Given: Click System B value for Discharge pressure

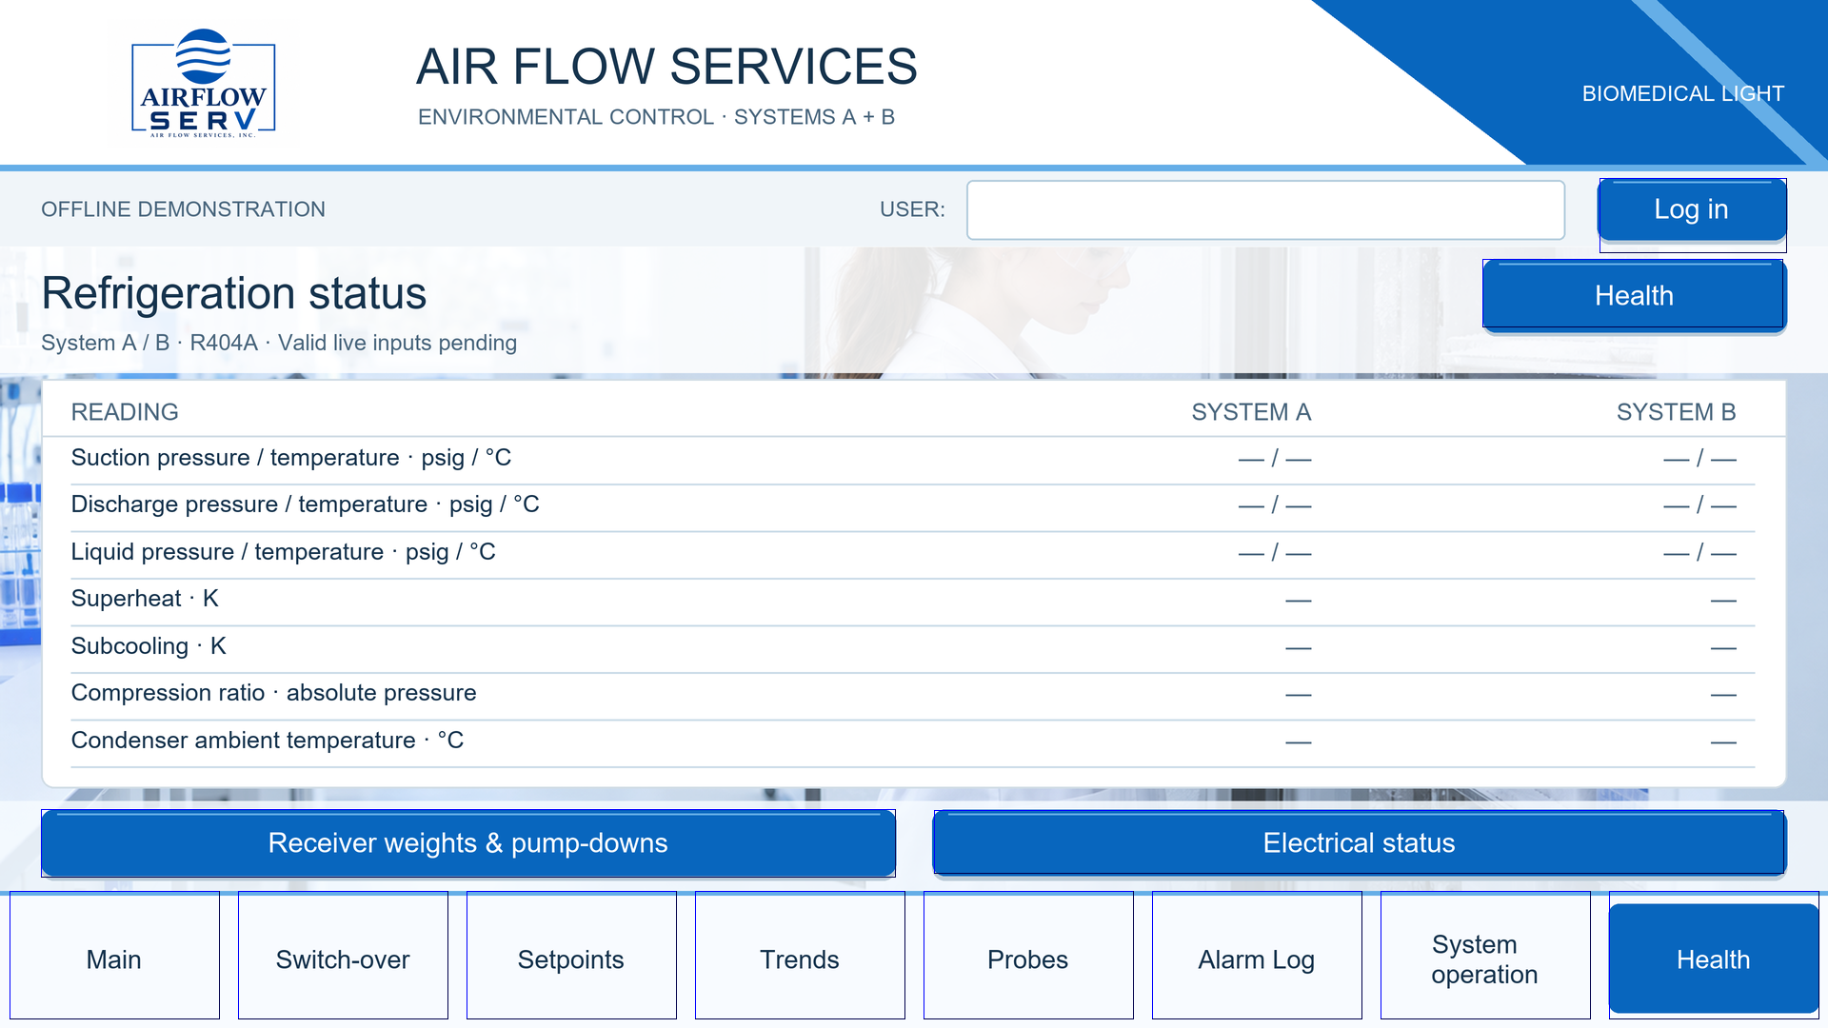Looking at the screenshot, I should (1699, 505).
